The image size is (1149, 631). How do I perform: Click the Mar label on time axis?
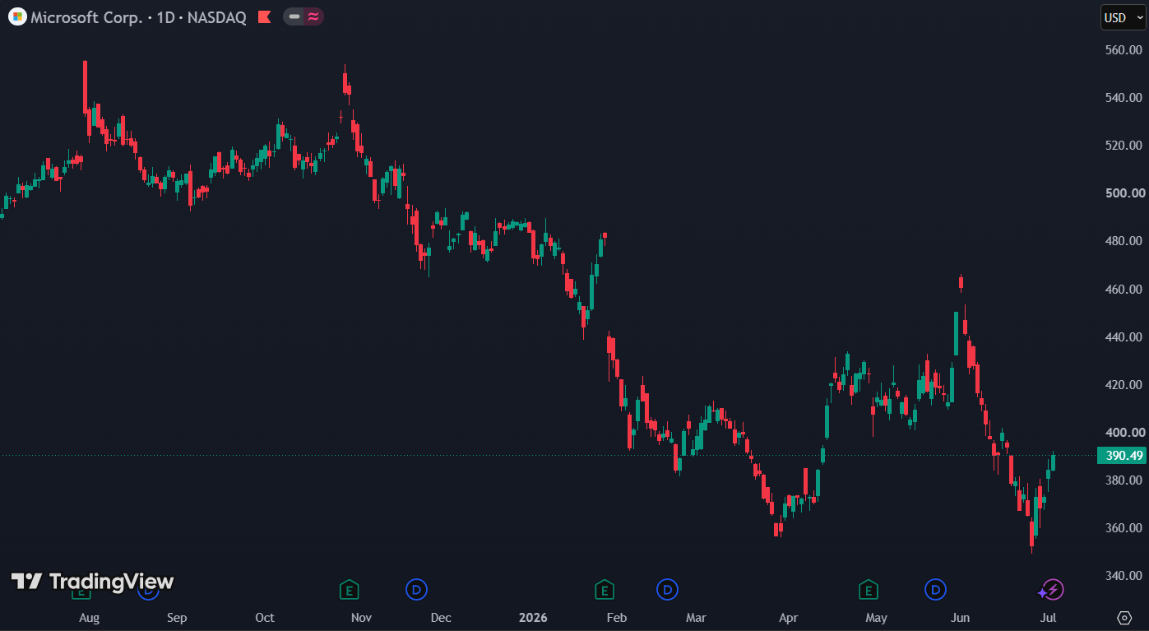[x=697, y=618]
